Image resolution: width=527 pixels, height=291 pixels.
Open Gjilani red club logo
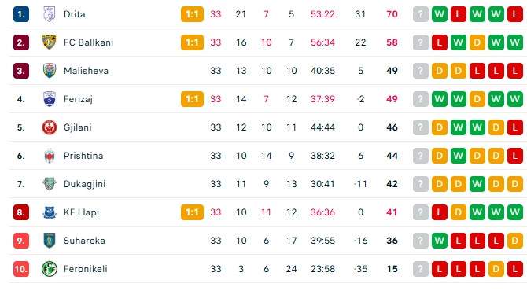[50, 127]
